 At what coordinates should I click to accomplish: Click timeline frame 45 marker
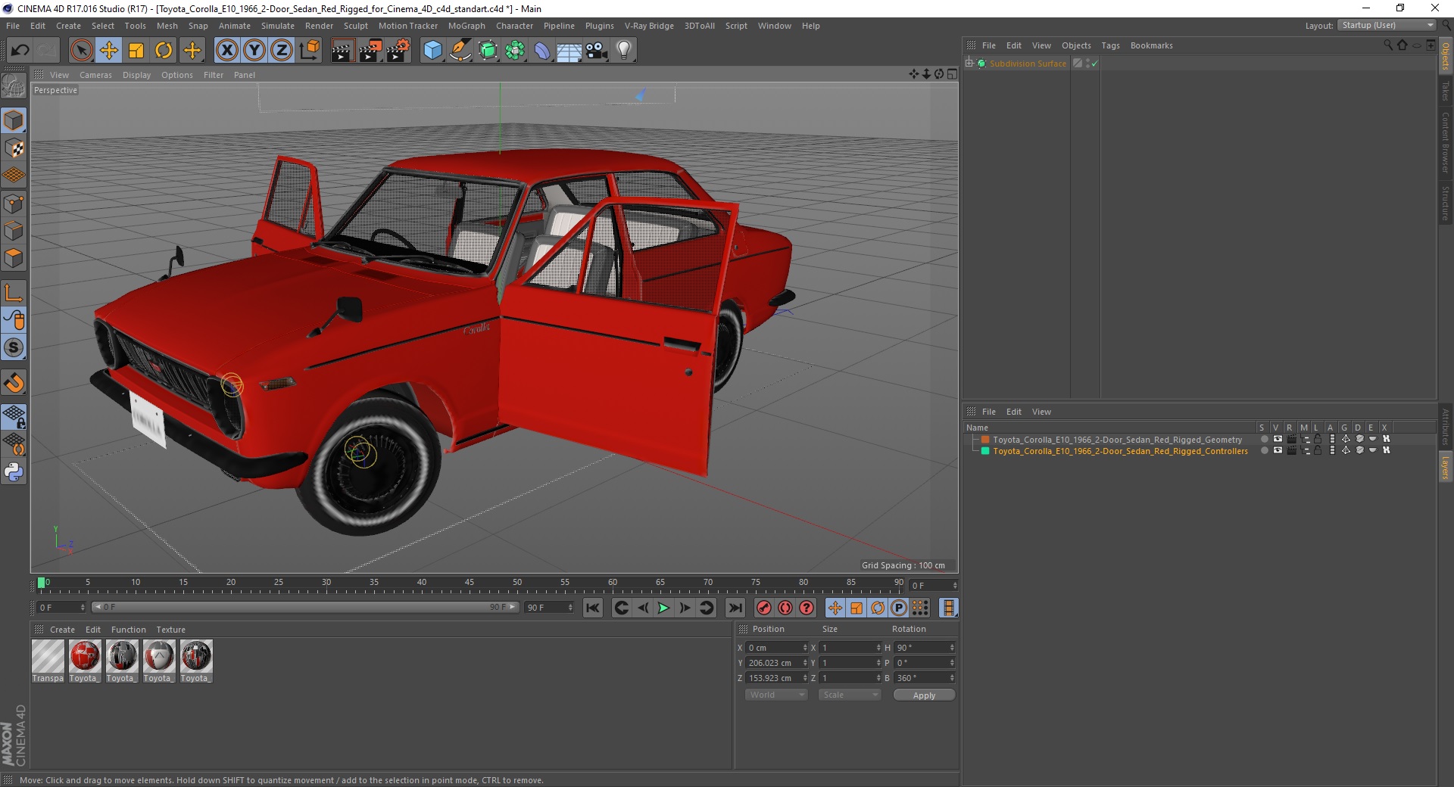coord(469,583)
